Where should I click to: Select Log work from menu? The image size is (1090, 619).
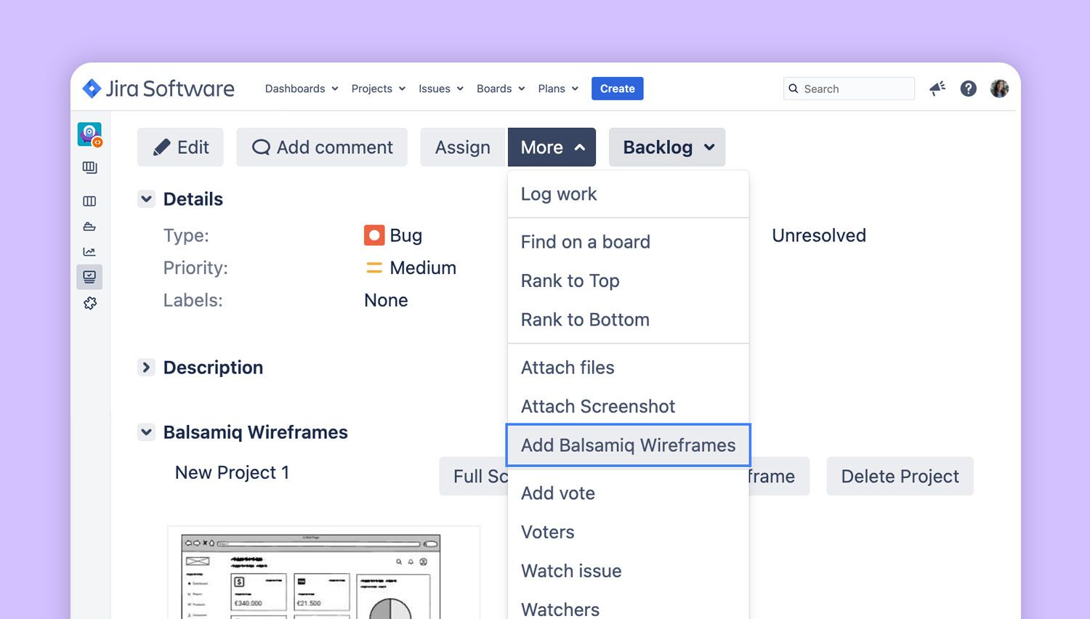coord(629,194)
